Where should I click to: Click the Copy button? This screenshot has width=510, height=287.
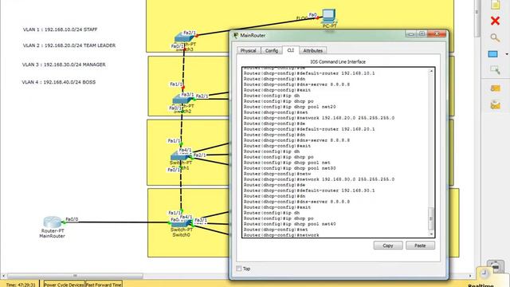(x=388, y=246)
